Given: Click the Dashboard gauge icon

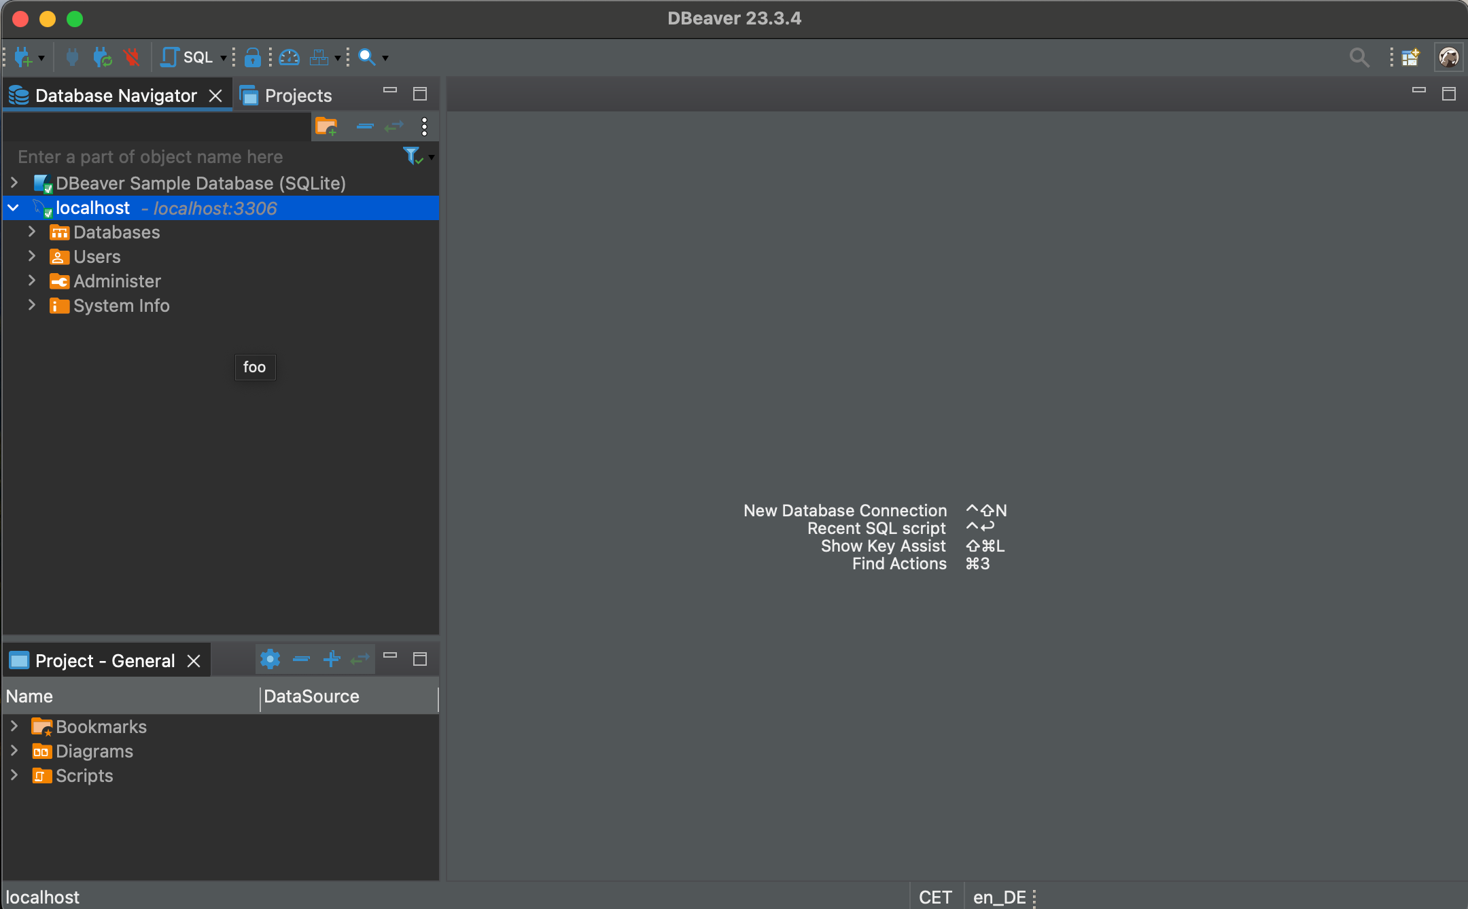Looking at the screenshot, I should tap(289, 58).
